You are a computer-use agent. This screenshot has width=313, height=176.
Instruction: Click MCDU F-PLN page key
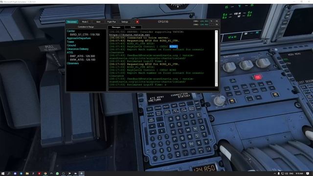coord(150,115)
